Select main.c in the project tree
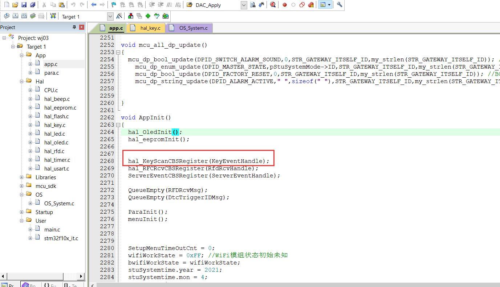The width and height of the screenshot is (500, 287). [x=52, y=229]
